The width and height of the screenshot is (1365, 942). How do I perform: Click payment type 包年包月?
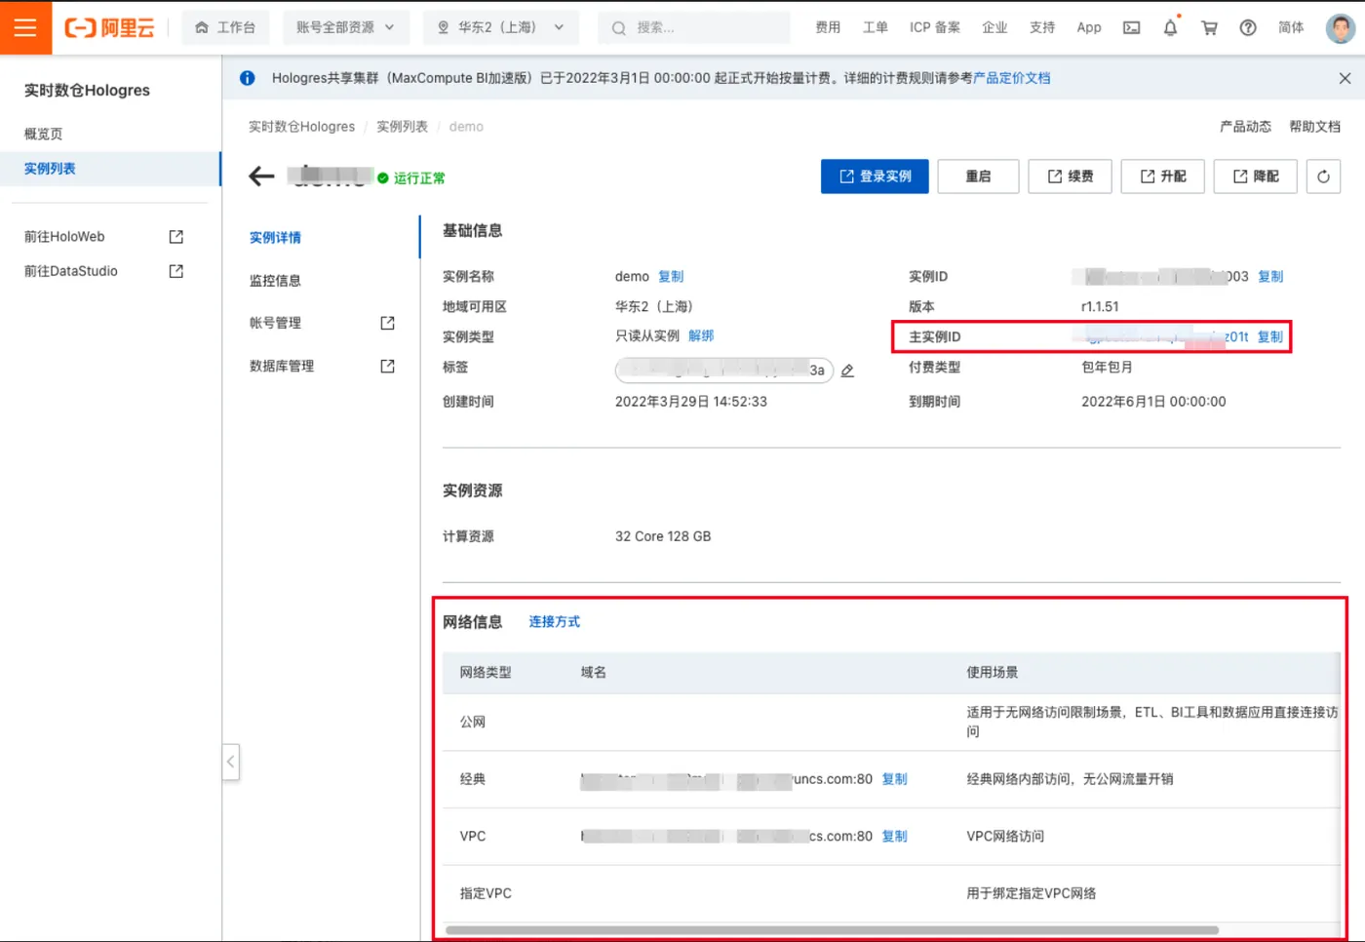click(1107, 368)
